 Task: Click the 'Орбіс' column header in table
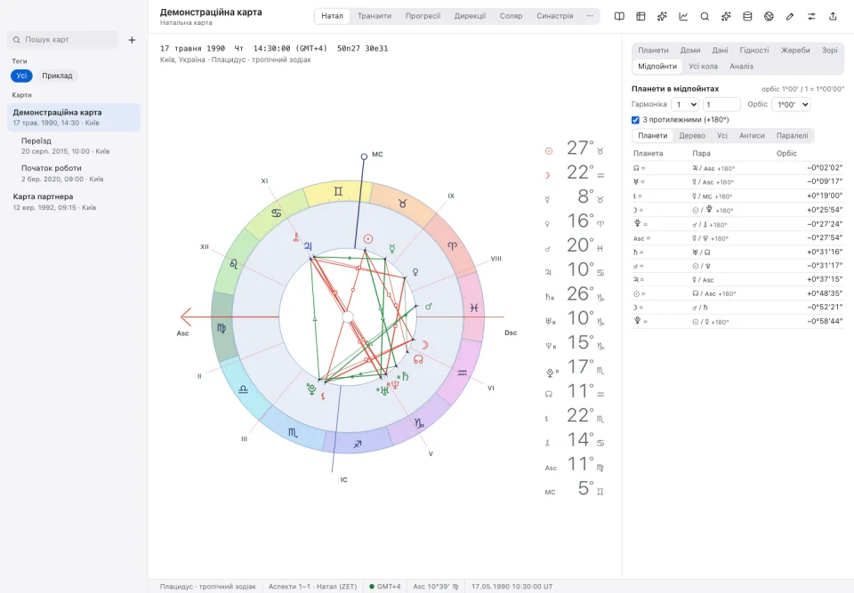[x=786, y=154]
